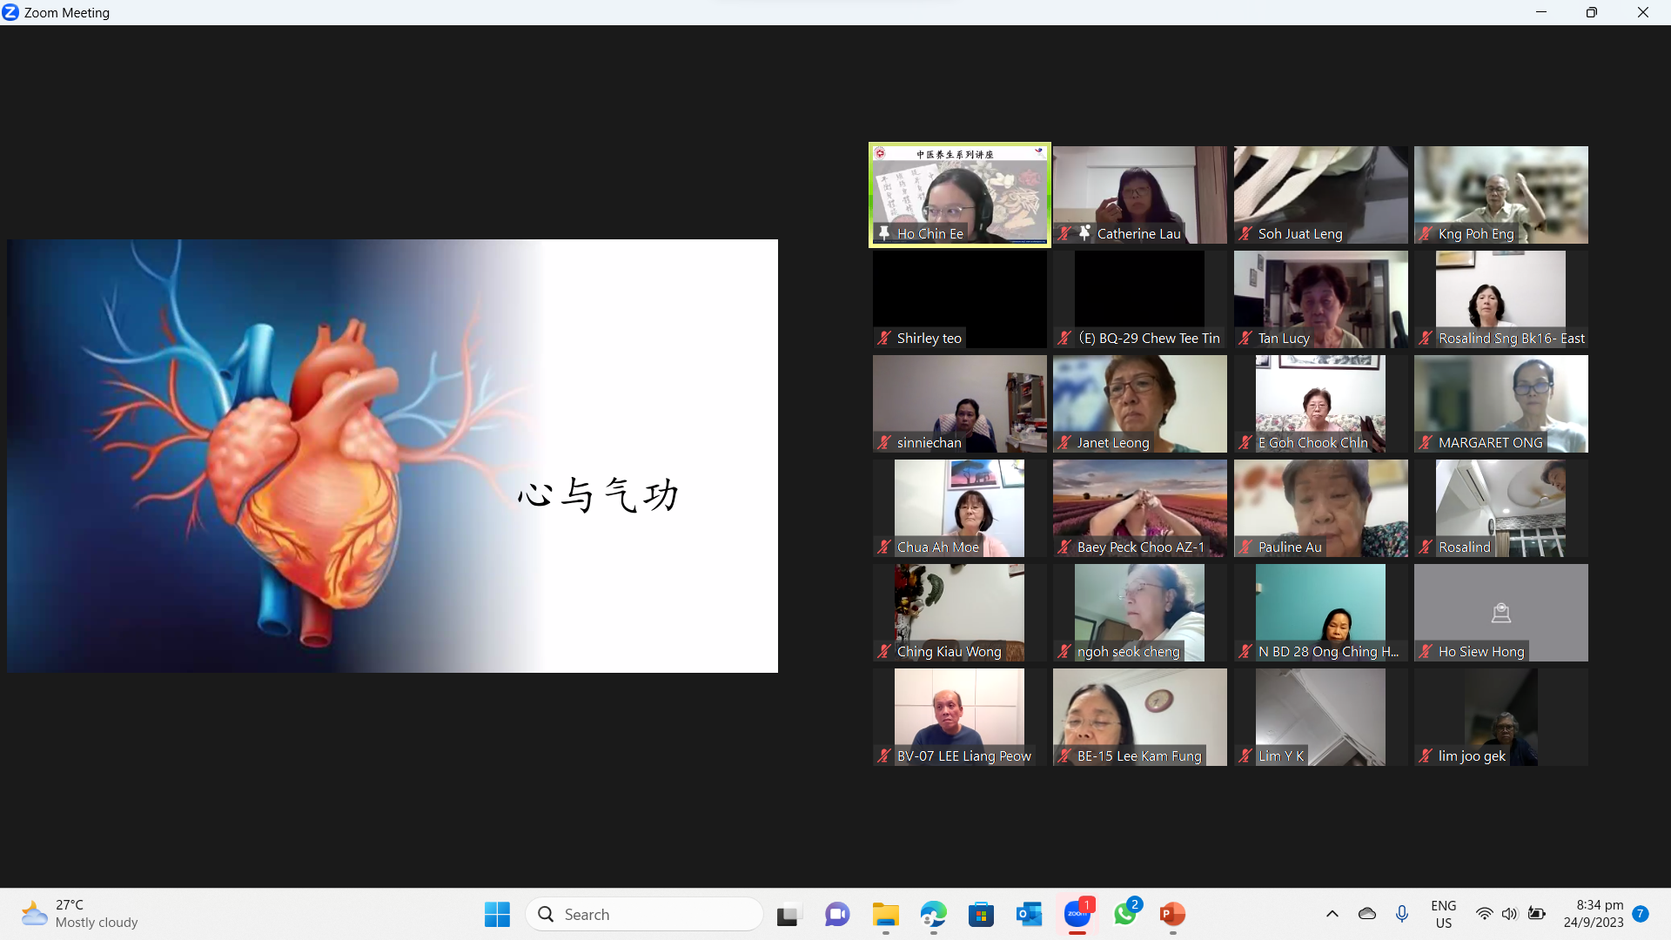This screenshot has width=1671, height=940.
Task: Open File Explorer from the taskbar
Action: [885, 914]
